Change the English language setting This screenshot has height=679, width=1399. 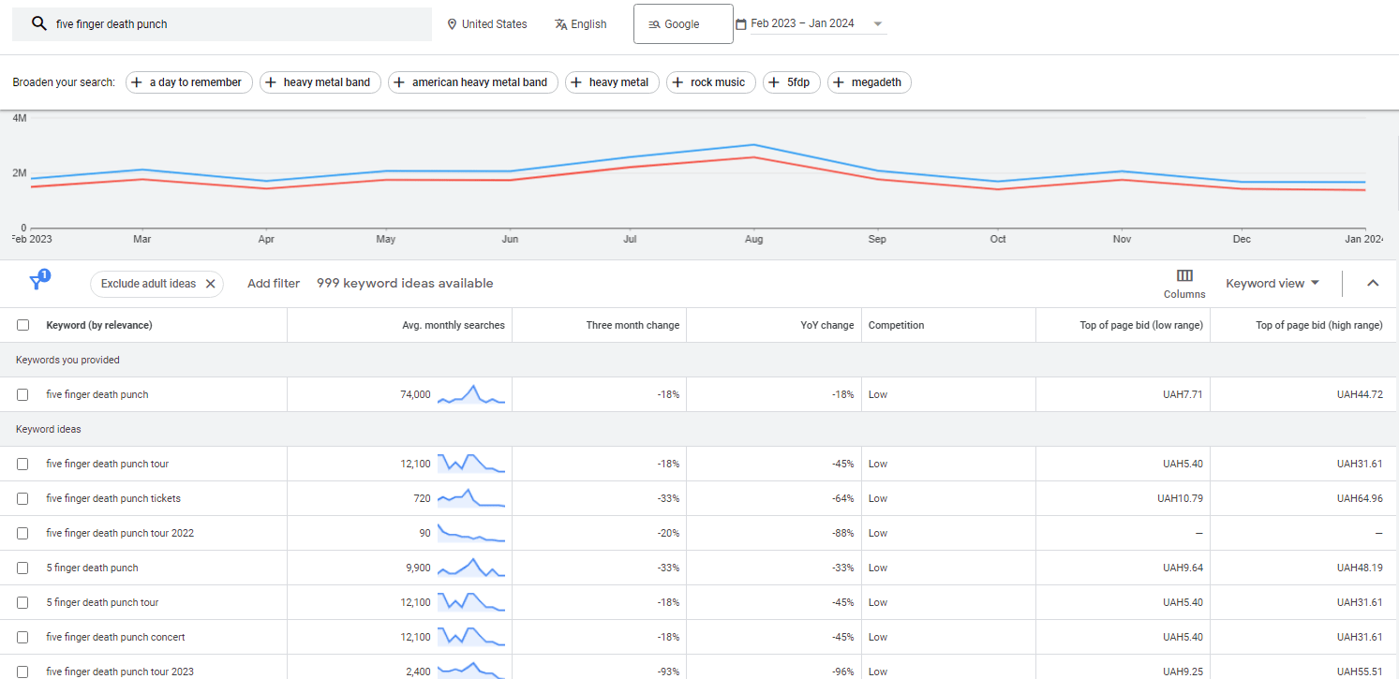(581, 24)
